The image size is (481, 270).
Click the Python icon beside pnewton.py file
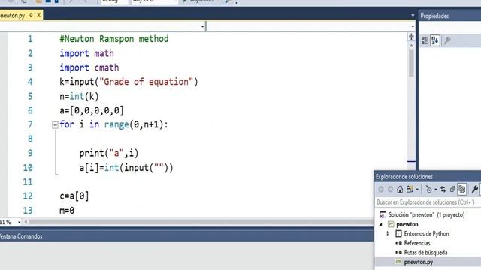(x=398, y=262)
